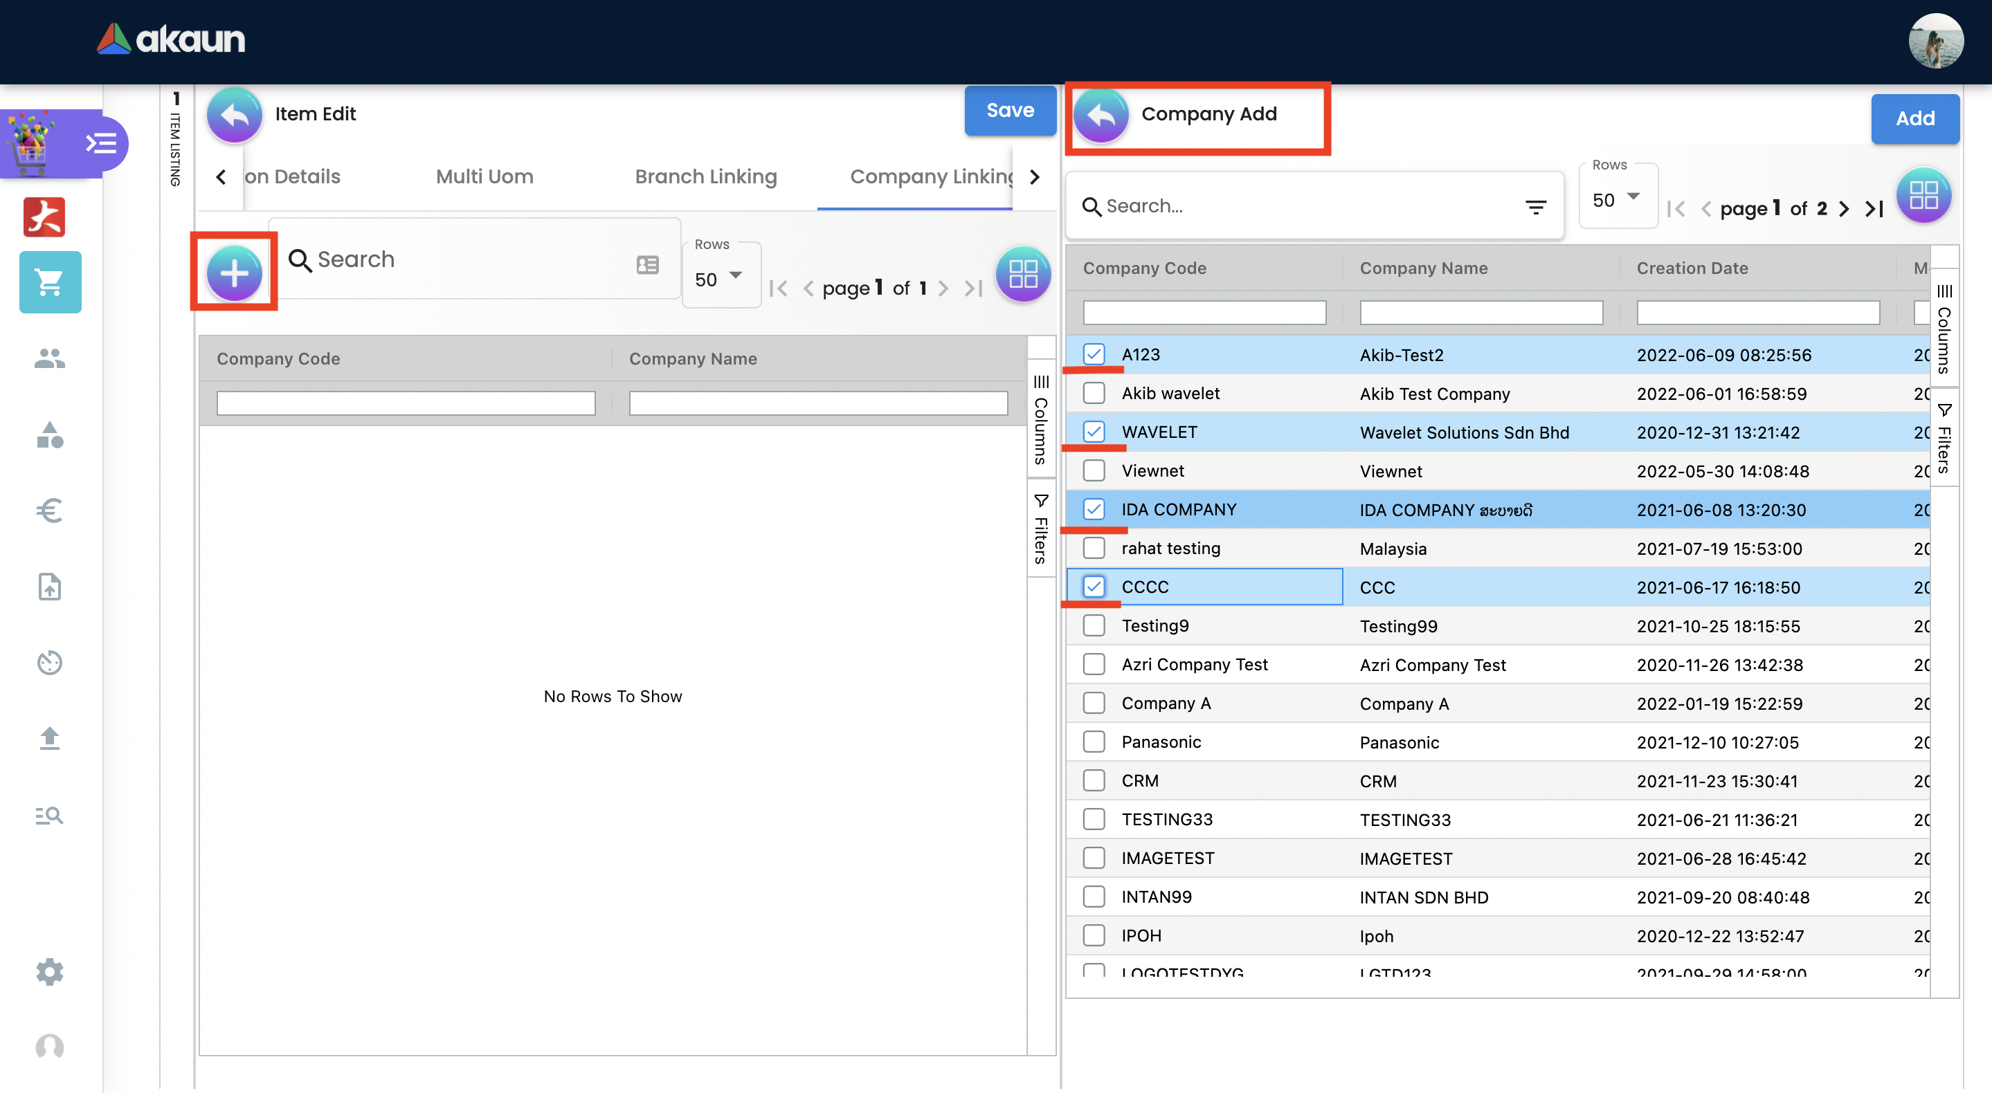The height and width of the screenshot is (1093, 1992).
Task: Click the Company Add back arrow
Action: 1101,114
